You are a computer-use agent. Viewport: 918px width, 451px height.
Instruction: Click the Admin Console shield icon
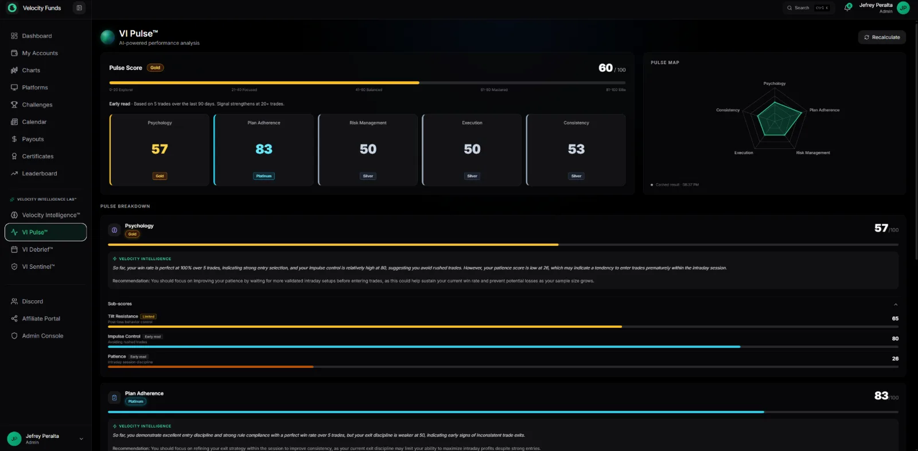click(14, 336)
